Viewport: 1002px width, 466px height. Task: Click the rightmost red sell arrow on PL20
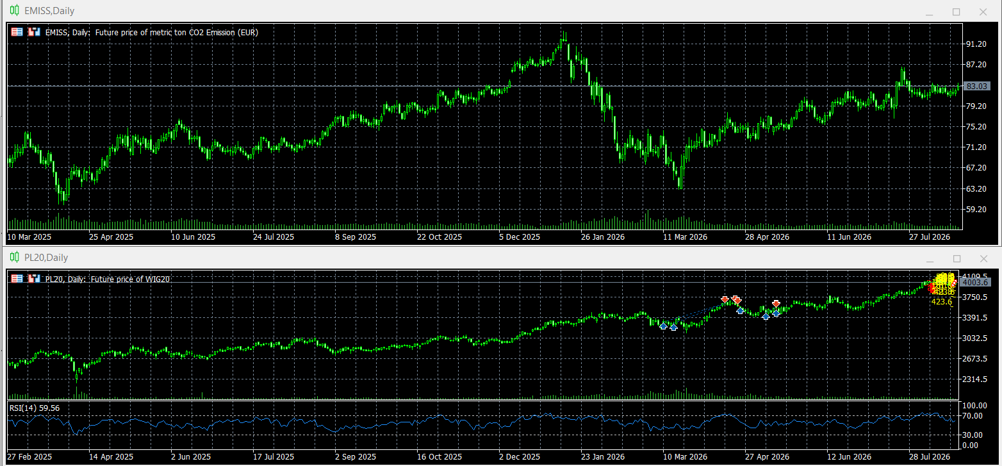pyautogui.click(x=776, y=303)
